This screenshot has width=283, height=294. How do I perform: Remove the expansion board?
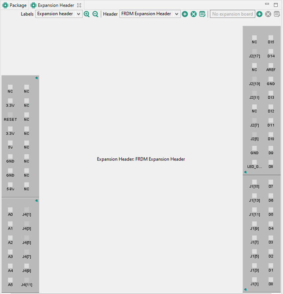(268, 14)
